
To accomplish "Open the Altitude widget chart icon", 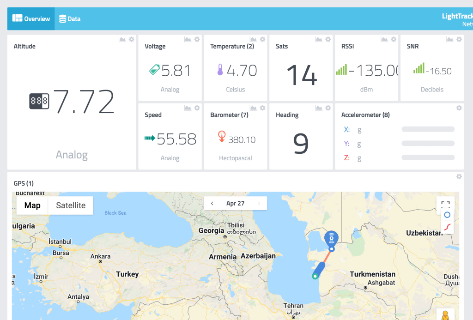I will click(x=122, y=40).
